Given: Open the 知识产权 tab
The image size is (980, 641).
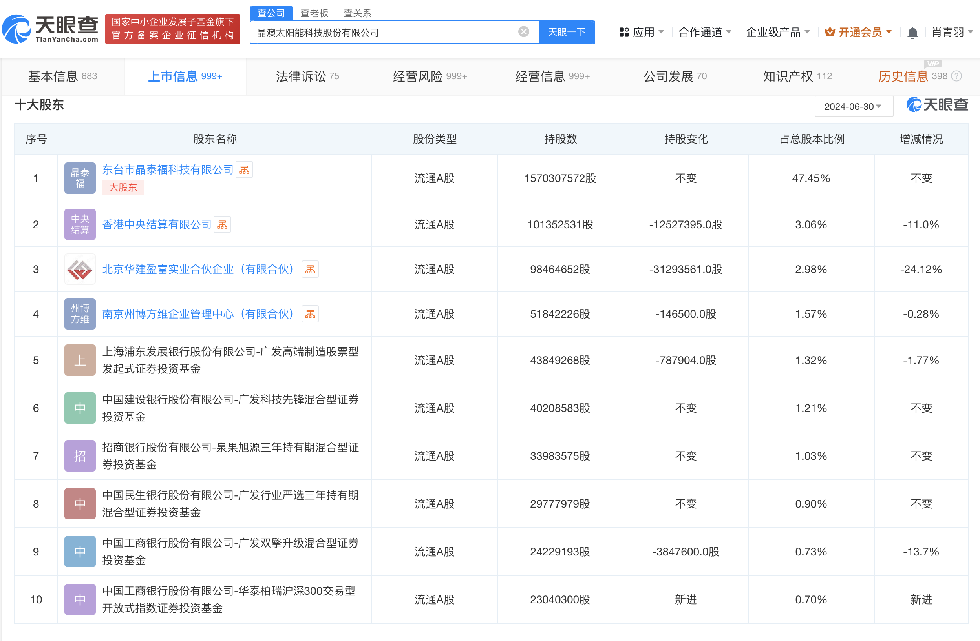Looking at the screenshot, I should tap(797, 76).
